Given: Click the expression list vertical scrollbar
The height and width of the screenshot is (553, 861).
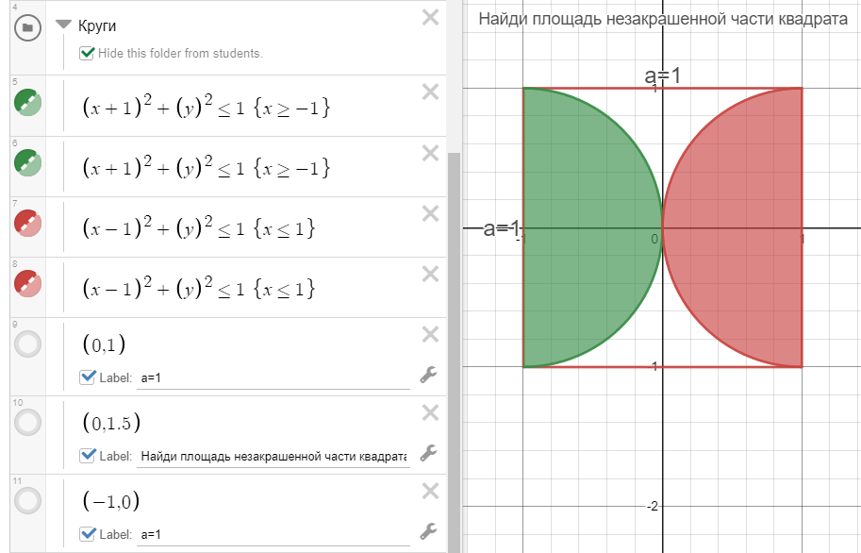Looking at the screenshot, I should (455, 352).
